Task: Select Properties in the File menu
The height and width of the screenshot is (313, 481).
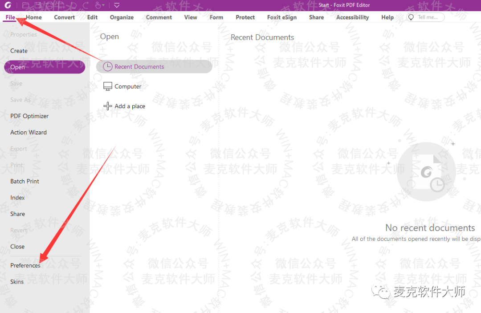Action: pyautogui.click(x=24, y=34)
